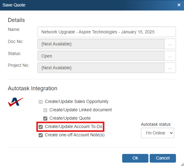
Task: Click the Ok button
Action: pos(135,158)
